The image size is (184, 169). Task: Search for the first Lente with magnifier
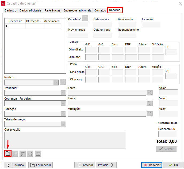click(x=150, y=93)
